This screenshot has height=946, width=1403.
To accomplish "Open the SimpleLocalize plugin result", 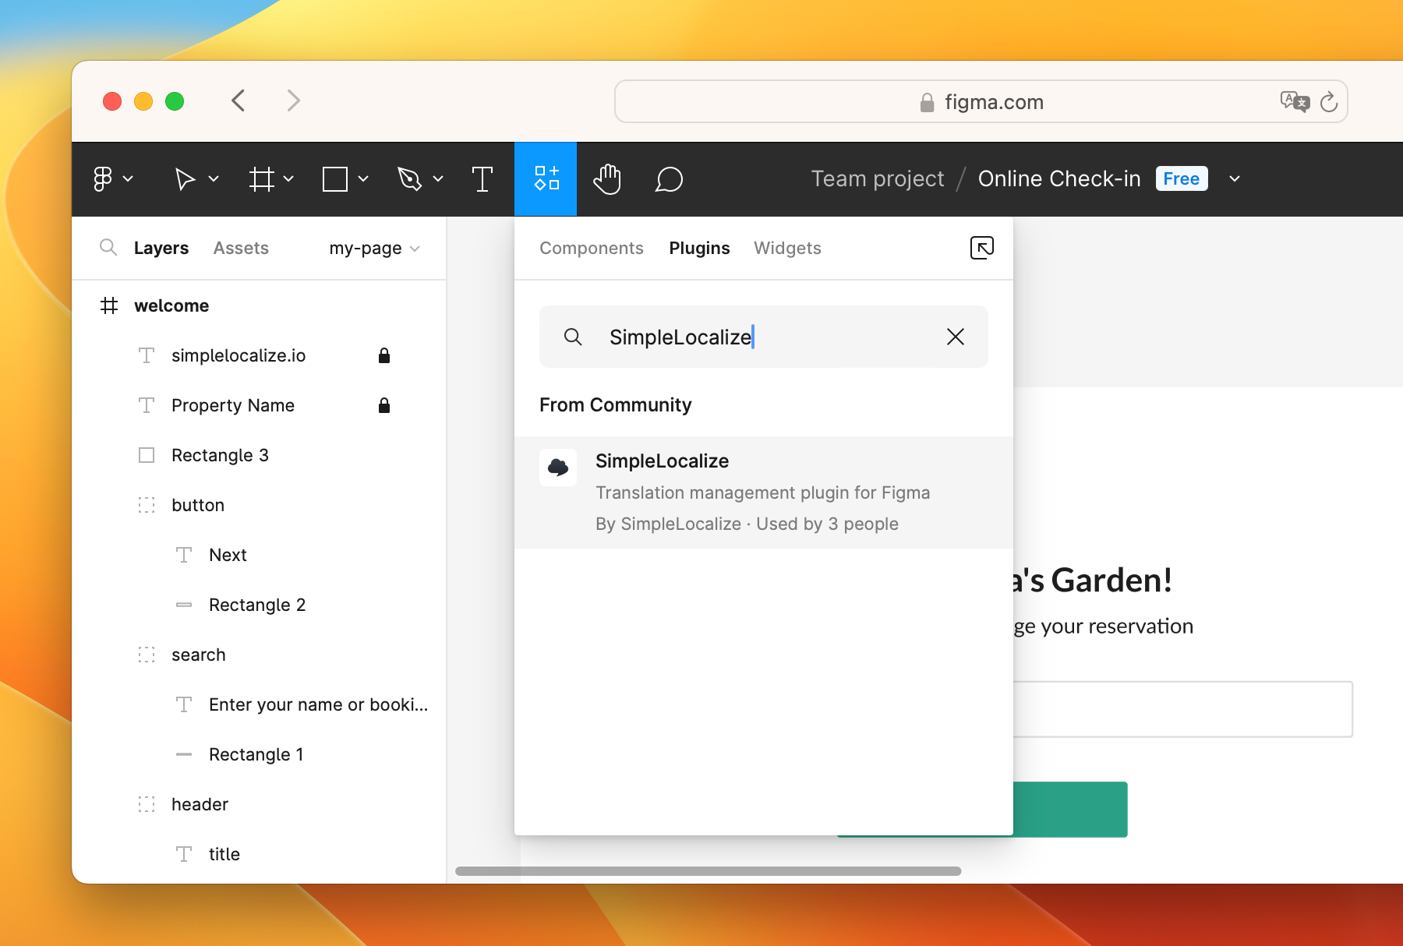I will click(x=764, y=492).
